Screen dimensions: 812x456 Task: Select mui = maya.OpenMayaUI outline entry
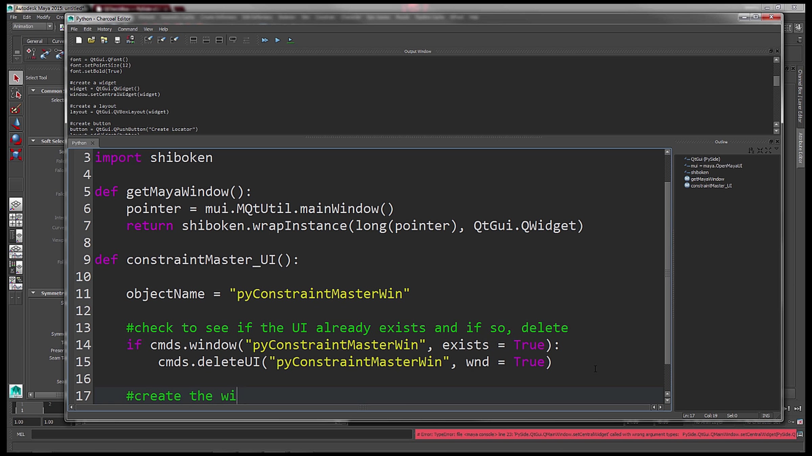[x=716, y=166]
